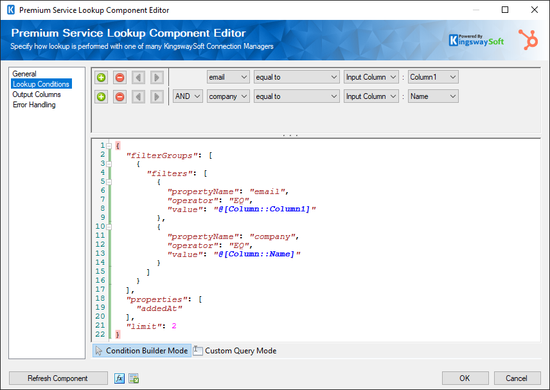Image resolution: width=550 pixels, height=390 pixels.
Task: Add a condition after the company row
Action: pos(101,96)
